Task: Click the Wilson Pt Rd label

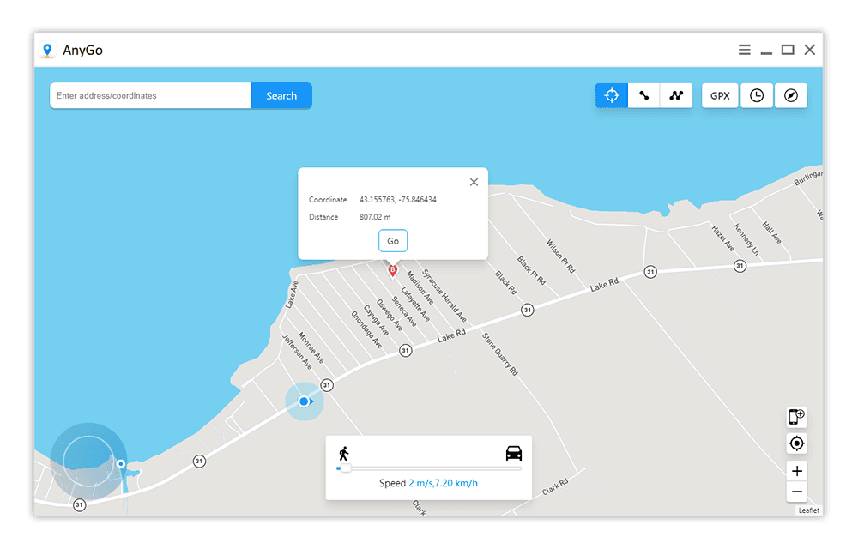Action: click(560, 256)
